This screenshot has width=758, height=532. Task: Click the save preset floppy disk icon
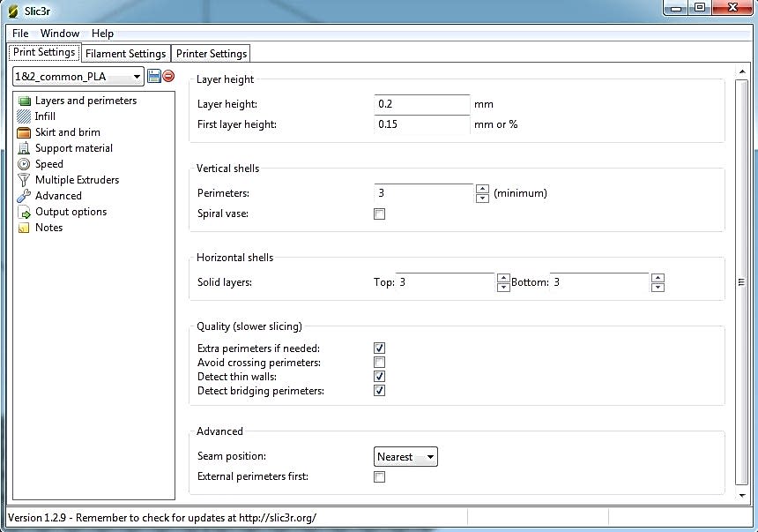click(154, 77)
